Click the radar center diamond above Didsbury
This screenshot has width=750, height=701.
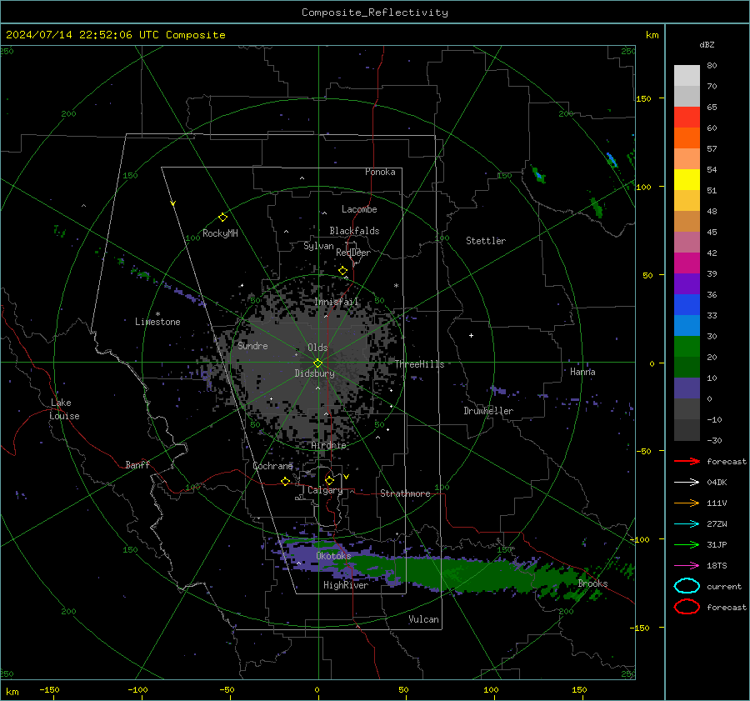click(x=317, y=363)
